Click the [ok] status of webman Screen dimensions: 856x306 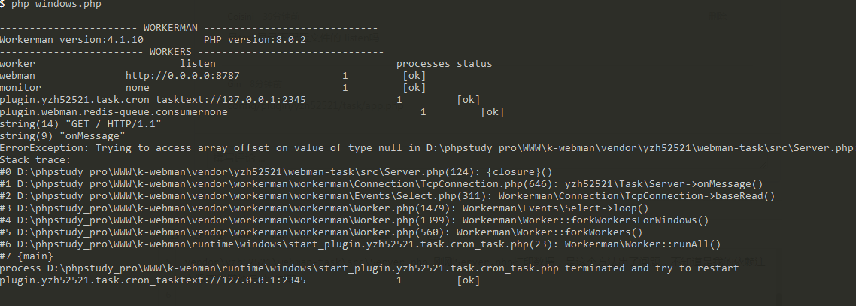(x=414, y=76)
